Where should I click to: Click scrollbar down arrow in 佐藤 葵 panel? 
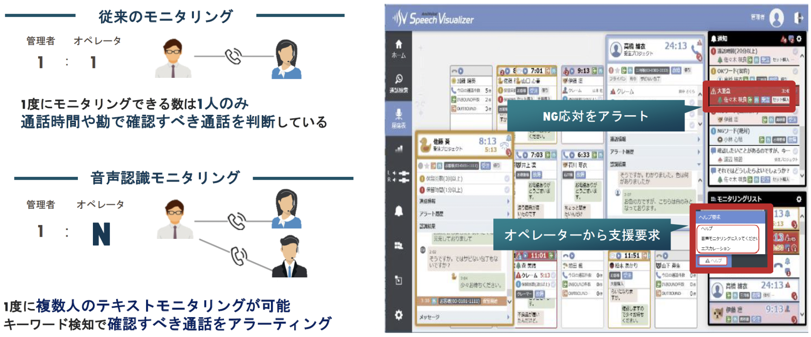click(x=509, y=302)
